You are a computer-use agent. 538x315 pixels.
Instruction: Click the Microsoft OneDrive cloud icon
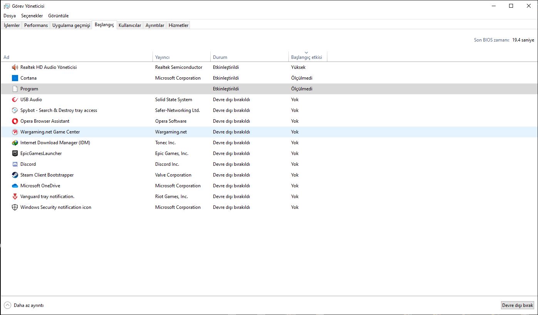pyautogui.click(x=15, y=186)
